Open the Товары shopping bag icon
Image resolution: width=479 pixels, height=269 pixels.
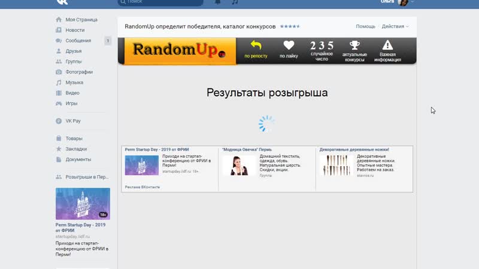59,138
